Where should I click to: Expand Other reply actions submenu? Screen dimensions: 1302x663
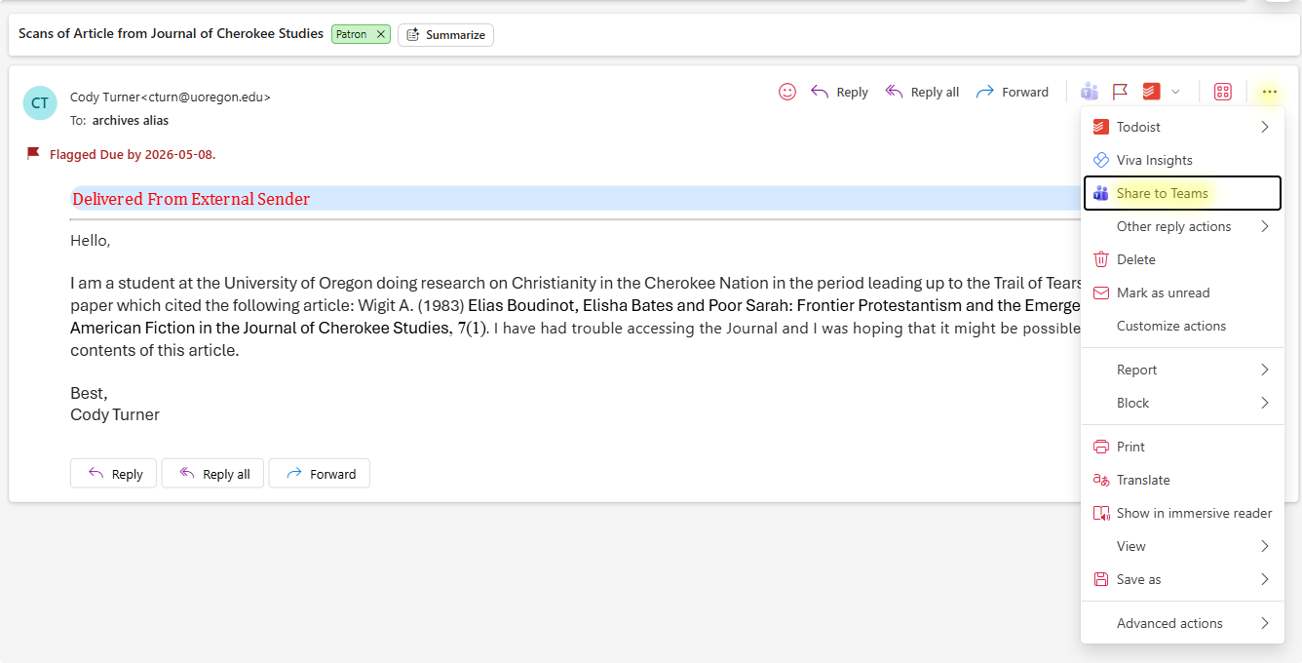pyautogui.click(x=1182, y=226)
